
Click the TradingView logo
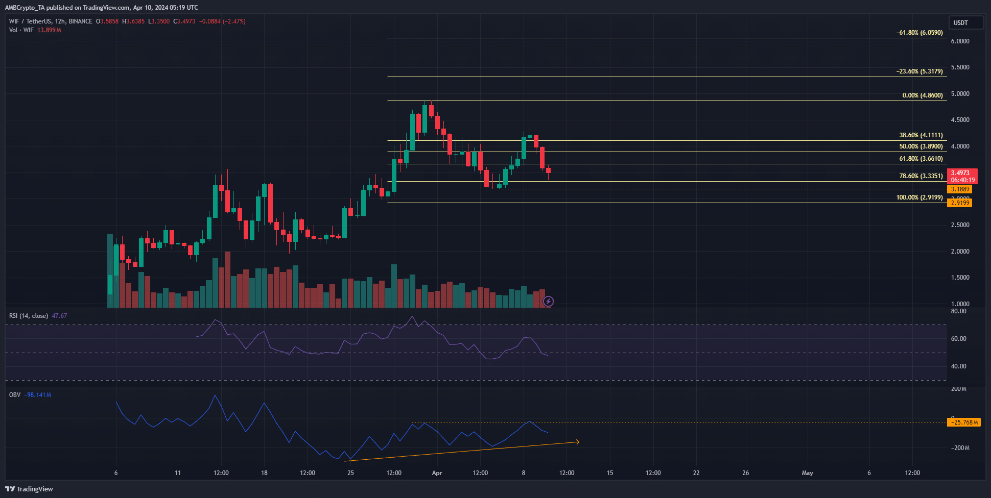[x=29, y=489]
